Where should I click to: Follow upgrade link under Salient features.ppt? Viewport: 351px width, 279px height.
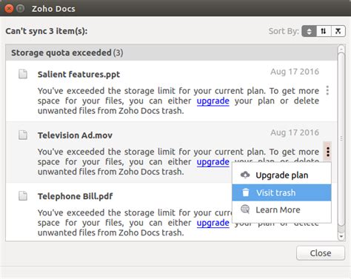(213, 101)
